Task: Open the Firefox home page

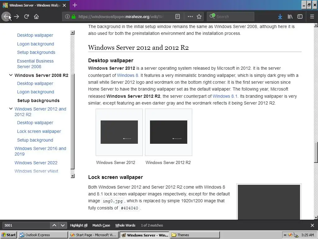Action: (x=36, y=16)
